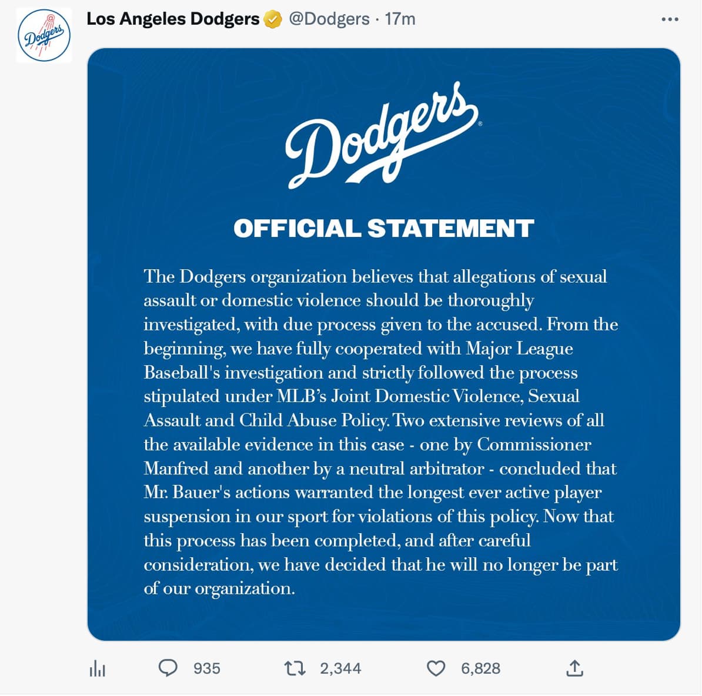Click the Dodgers profile avatar
The height and width of the screenshot is (696, 702).
tap(44, 35)
